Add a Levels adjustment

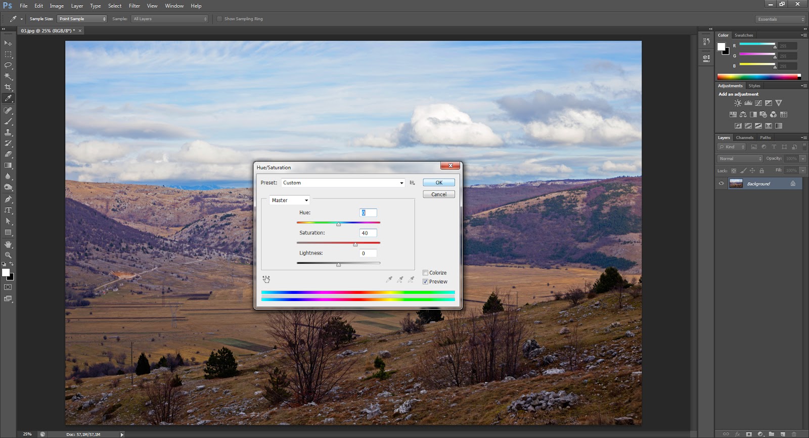[748, 103]
